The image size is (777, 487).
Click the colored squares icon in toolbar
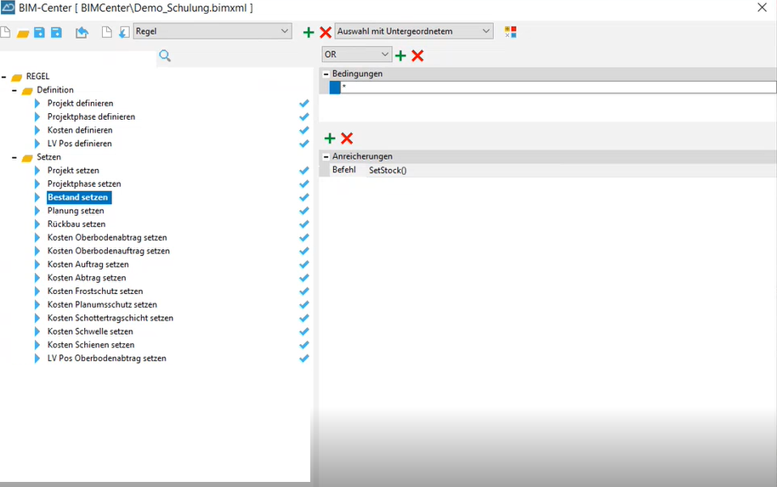(510, 31)
